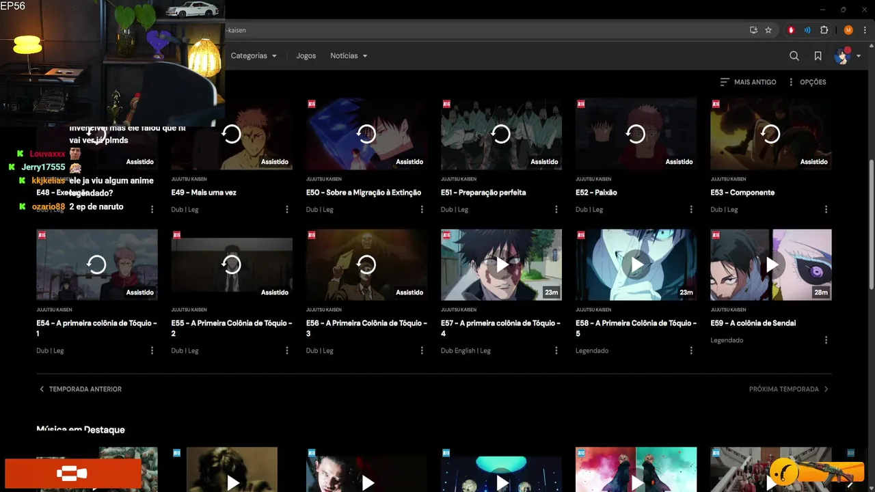Click the install app icon in the address bar
This screenshot has width=875, height=492.
point(753,30)
